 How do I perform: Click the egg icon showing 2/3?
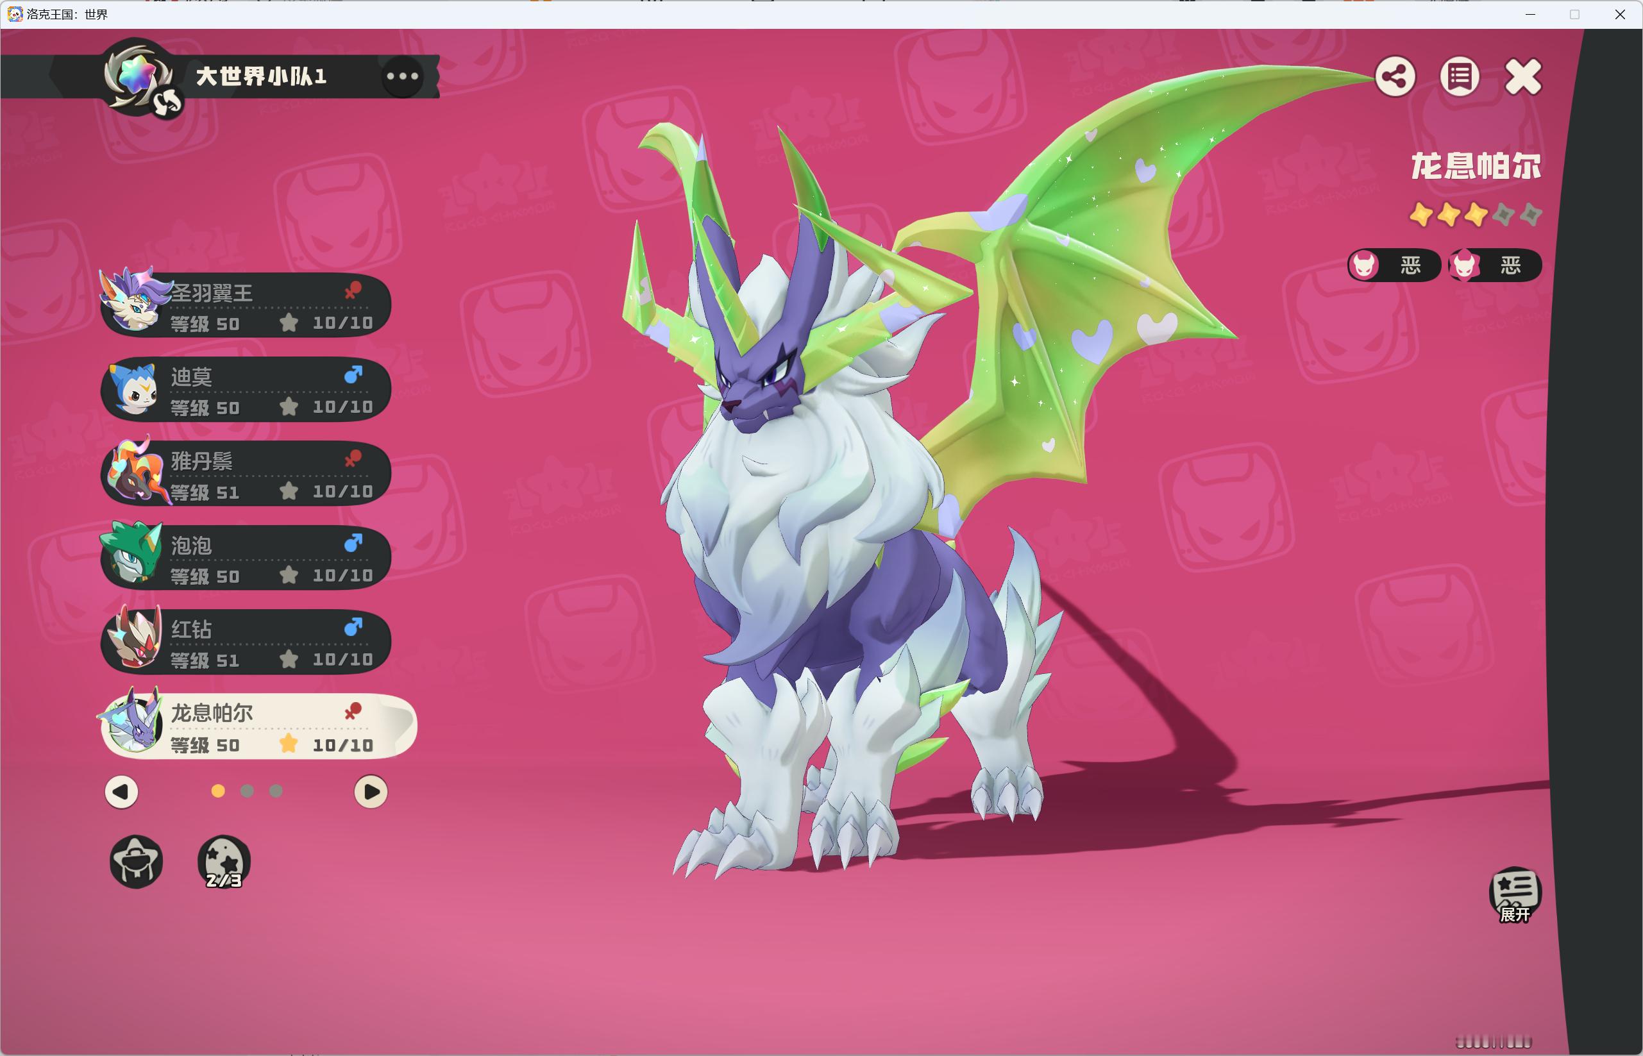[x=224, y=861]
